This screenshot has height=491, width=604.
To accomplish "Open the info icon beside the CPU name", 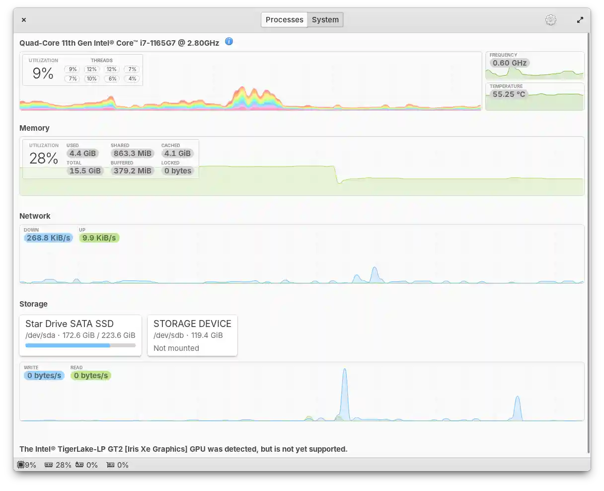I will [x=229, y=42].
